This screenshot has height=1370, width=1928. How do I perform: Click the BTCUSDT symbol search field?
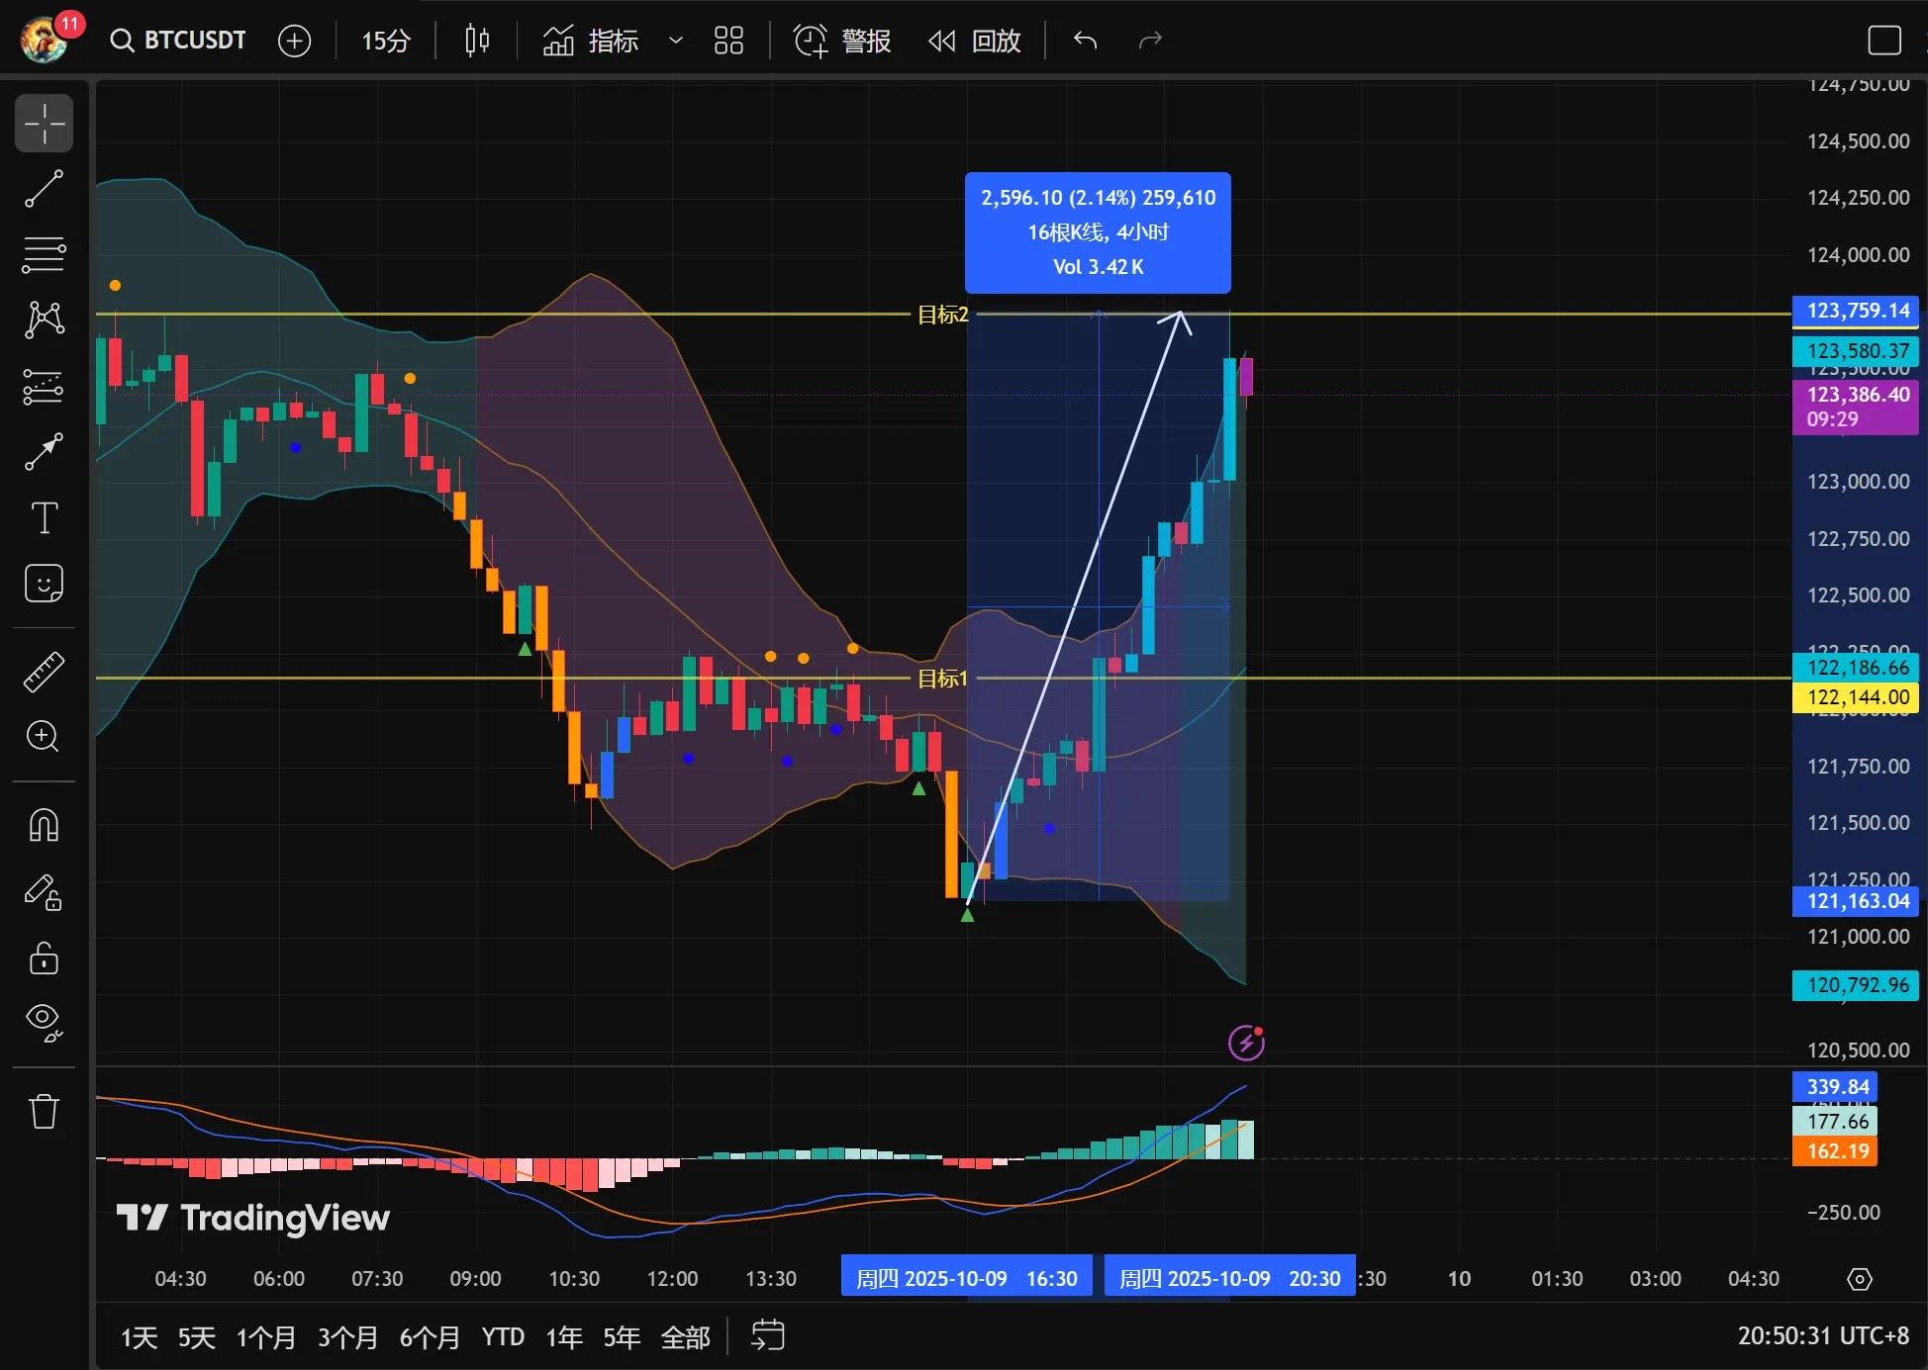179,41
